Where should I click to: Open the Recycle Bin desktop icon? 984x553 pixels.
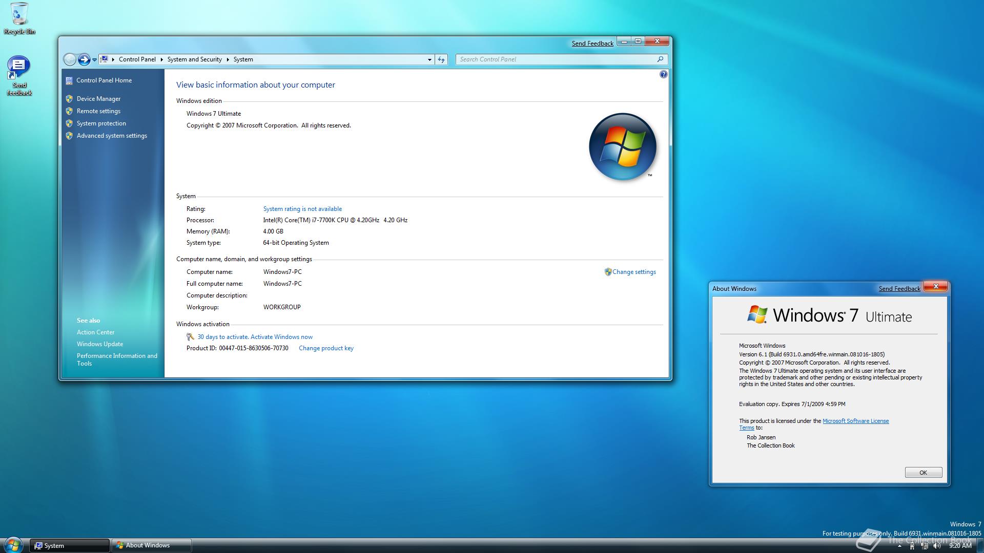[x=19, y=18]
